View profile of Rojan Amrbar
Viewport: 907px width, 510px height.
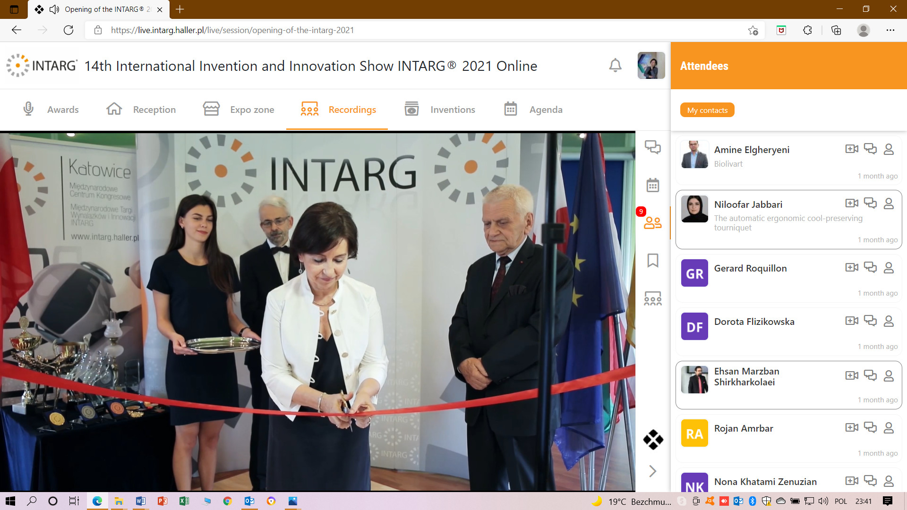tap(889, 428)
